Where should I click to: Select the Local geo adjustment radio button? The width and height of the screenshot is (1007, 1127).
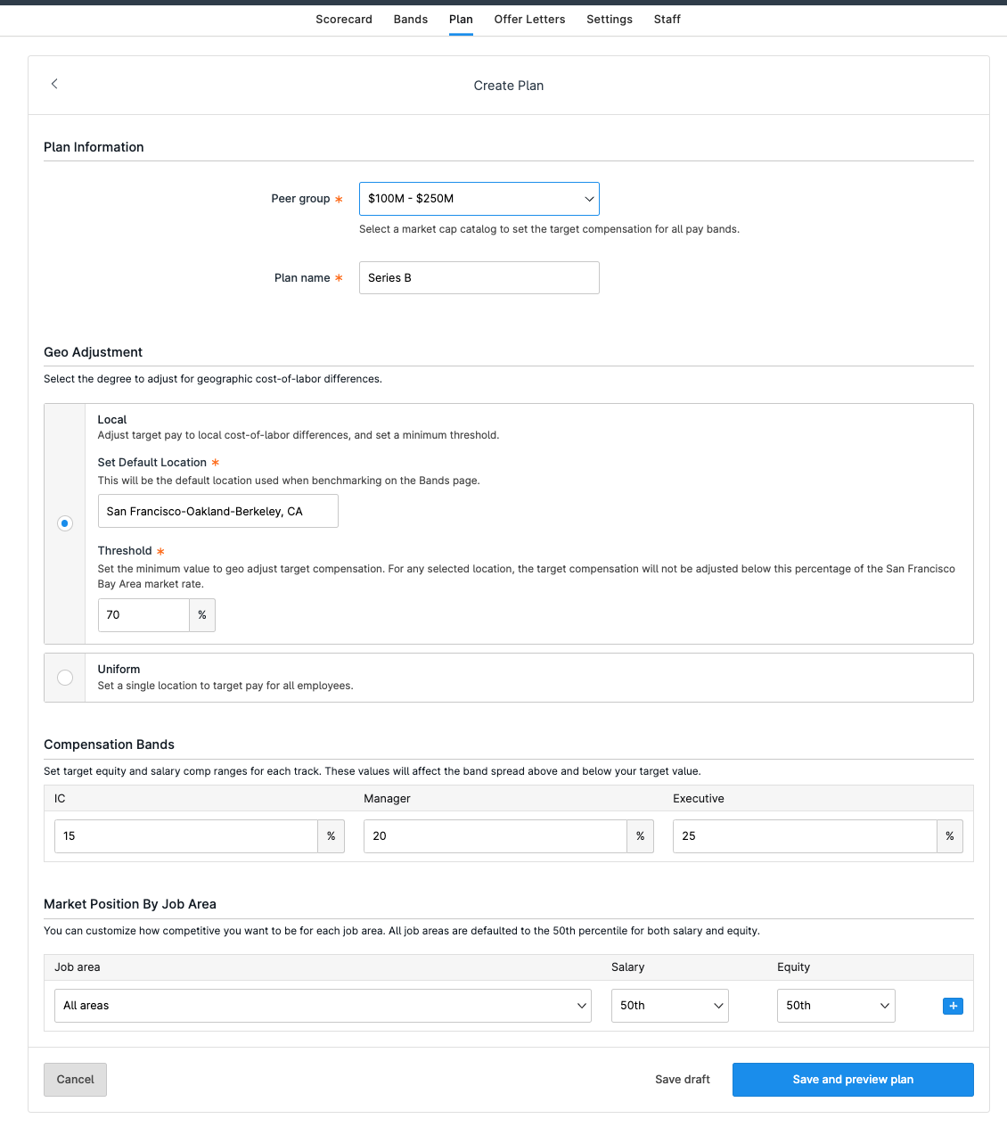point(64,523)
